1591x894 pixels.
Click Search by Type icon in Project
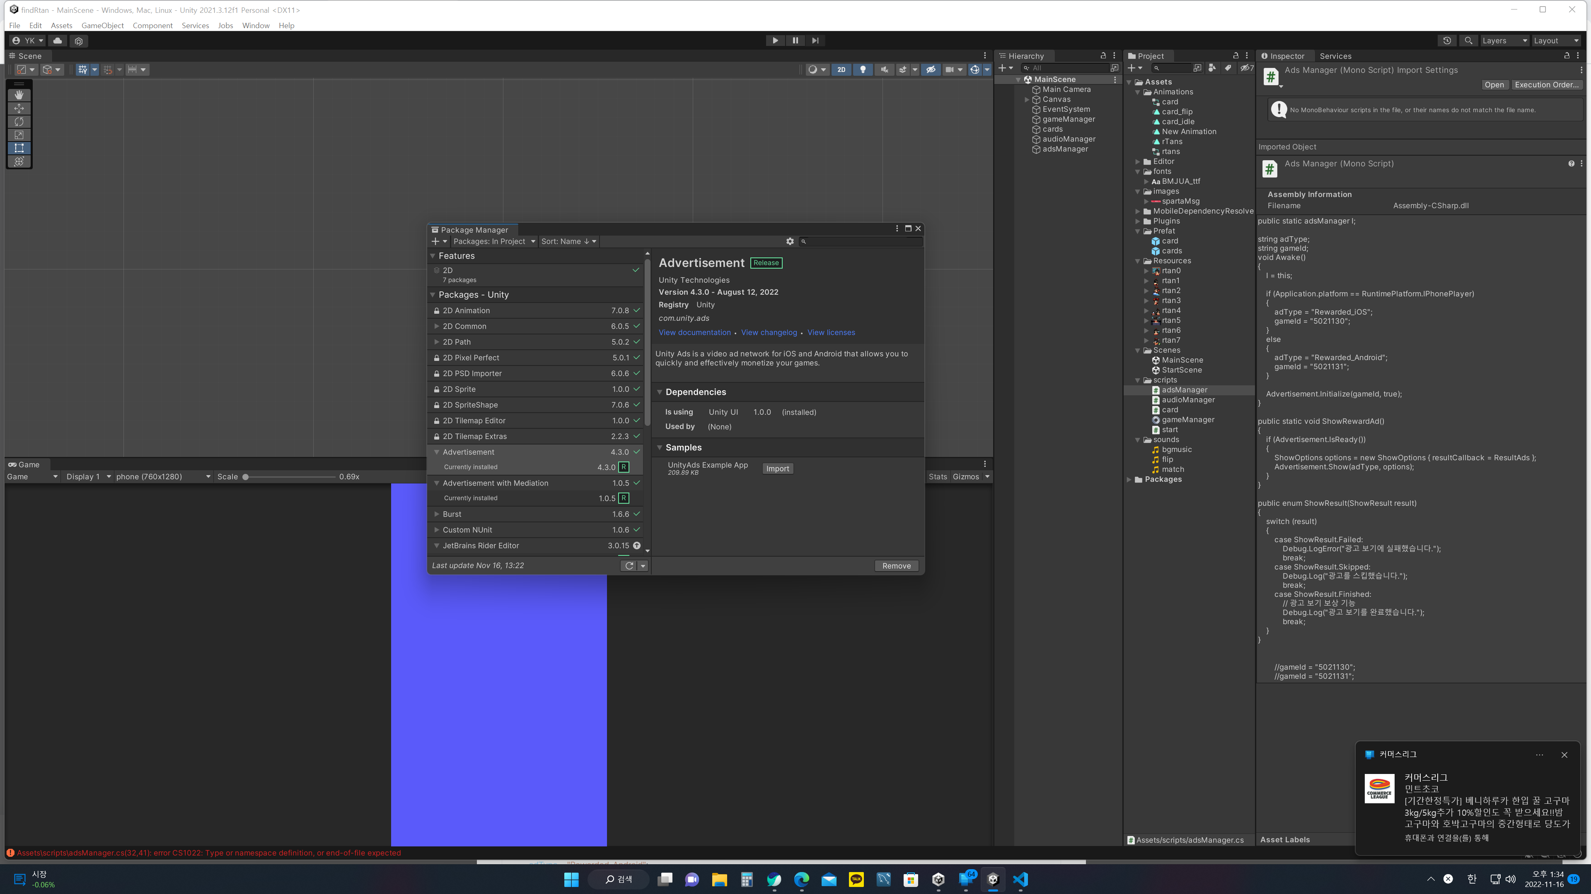pyautogui.click(x=1212, y=68)
